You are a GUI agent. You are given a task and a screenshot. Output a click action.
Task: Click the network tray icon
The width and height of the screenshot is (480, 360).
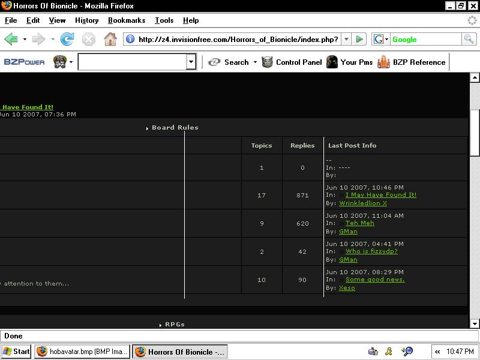(373, 352)
